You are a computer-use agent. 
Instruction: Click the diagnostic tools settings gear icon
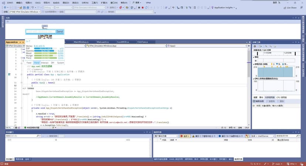[x=255, y=46]
